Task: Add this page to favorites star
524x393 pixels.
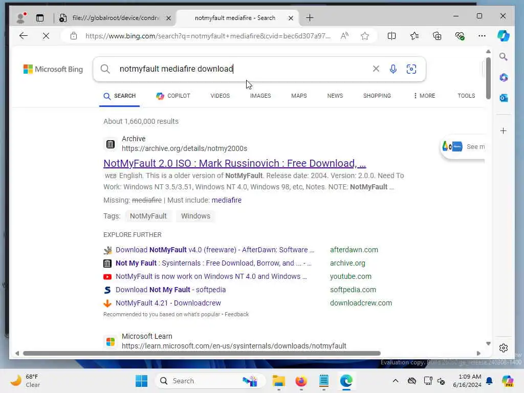Action: click(365, 36)
